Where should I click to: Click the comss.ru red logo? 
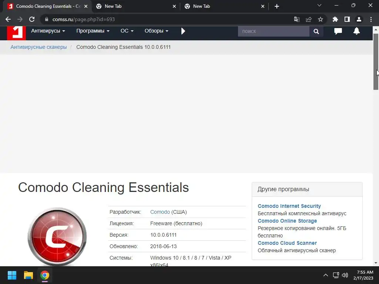16,33
